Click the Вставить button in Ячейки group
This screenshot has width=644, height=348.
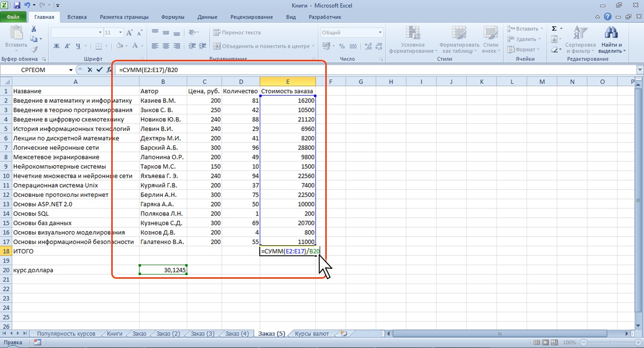point(525,29)
